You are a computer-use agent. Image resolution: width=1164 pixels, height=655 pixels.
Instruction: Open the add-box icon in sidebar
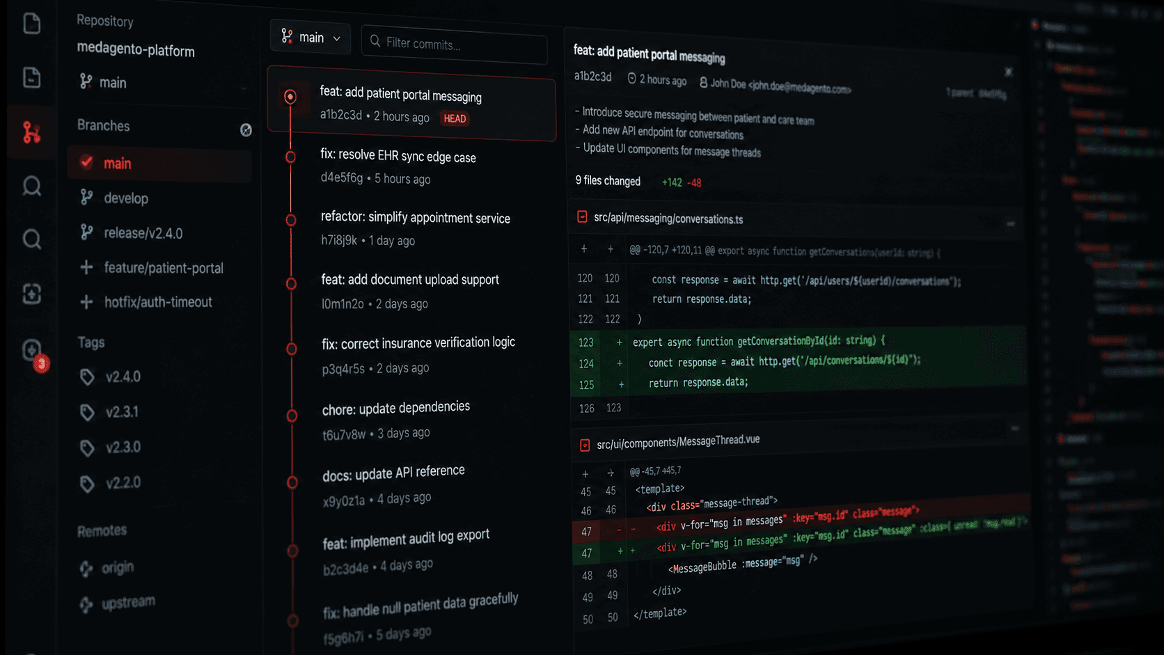click(x=31, y=294)
